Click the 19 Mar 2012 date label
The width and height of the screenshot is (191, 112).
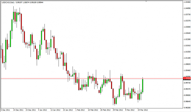point(143,110)
